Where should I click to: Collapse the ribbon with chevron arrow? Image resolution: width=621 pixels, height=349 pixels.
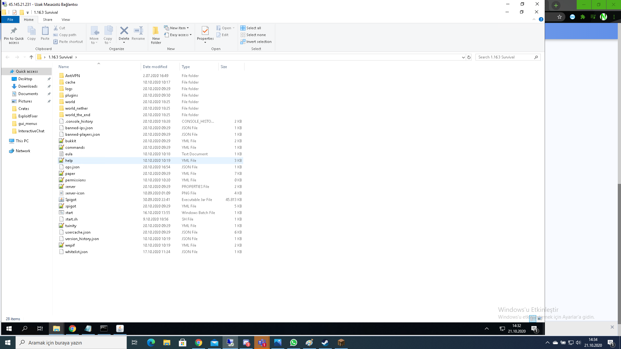(x=534, y=19)
